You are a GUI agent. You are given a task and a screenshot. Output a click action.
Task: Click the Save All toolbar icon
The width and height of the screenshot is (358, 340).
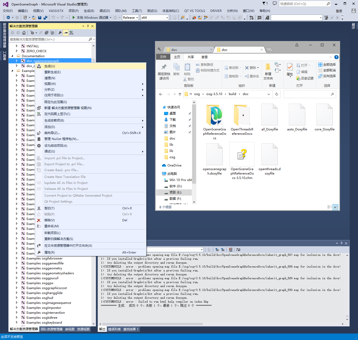tap(45, 17)
